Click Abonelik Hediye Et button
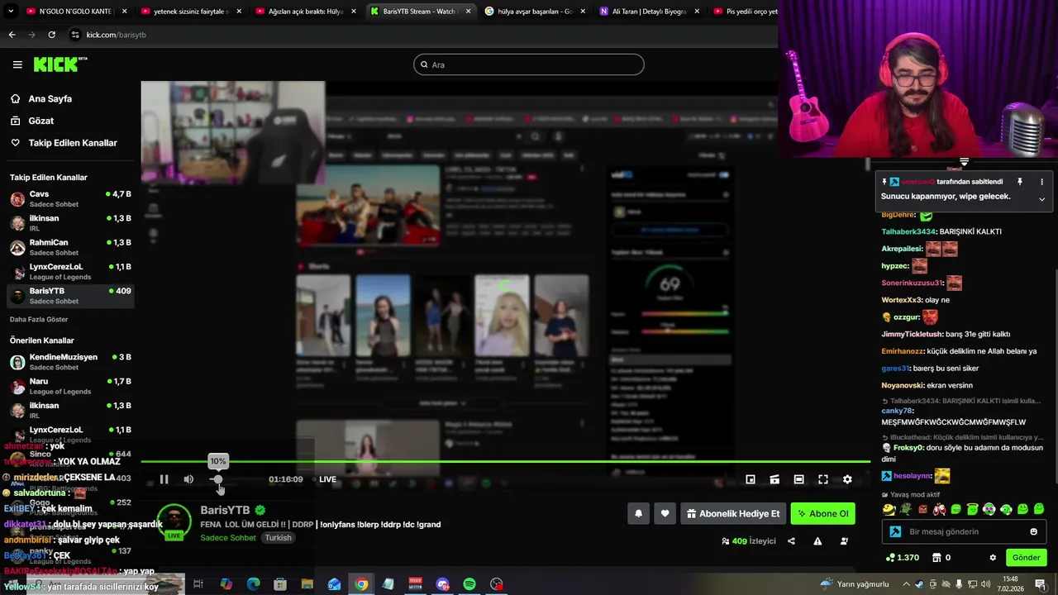Screen dimensions: 1058x595 pos(733,513)
